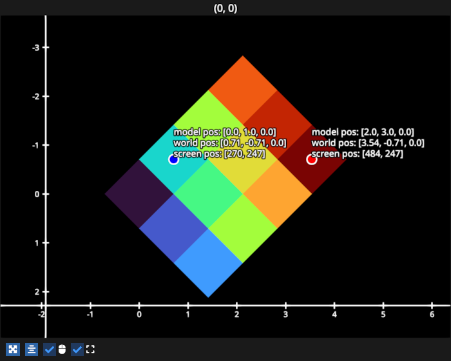Click the x-axis tick label 6
Viewport: 451px width, 361px height.
point(432,315)
